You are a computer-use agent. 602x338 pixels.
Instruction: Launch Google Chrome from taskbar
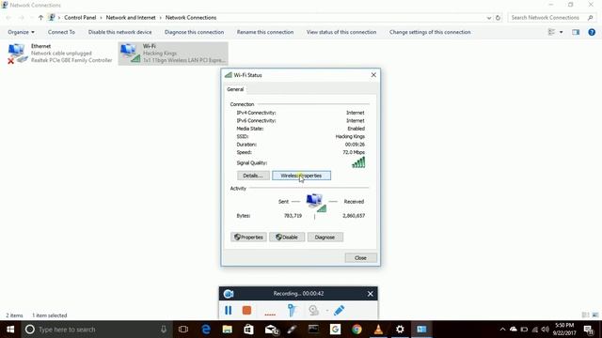(356, 330)
